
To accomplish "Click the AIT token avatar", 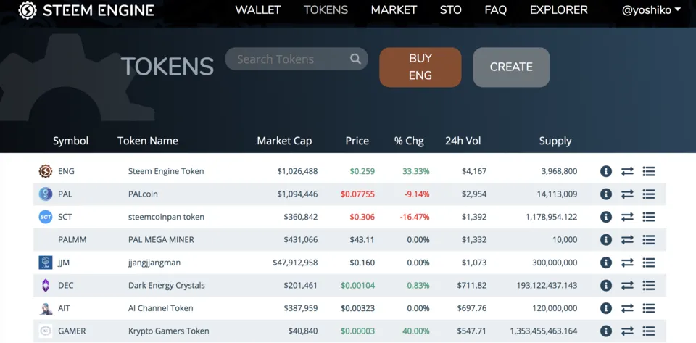I will 45,308.
